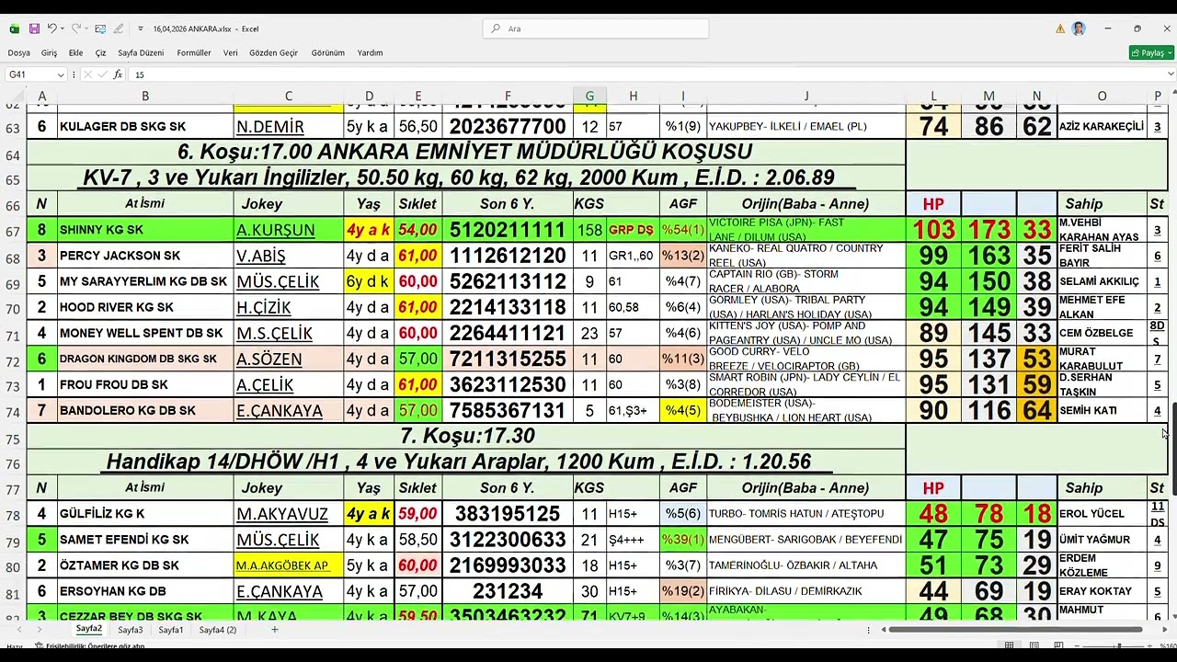Select the row 74 header
The height and width of the screenshot is (662, 1177).
pos(13,411)
